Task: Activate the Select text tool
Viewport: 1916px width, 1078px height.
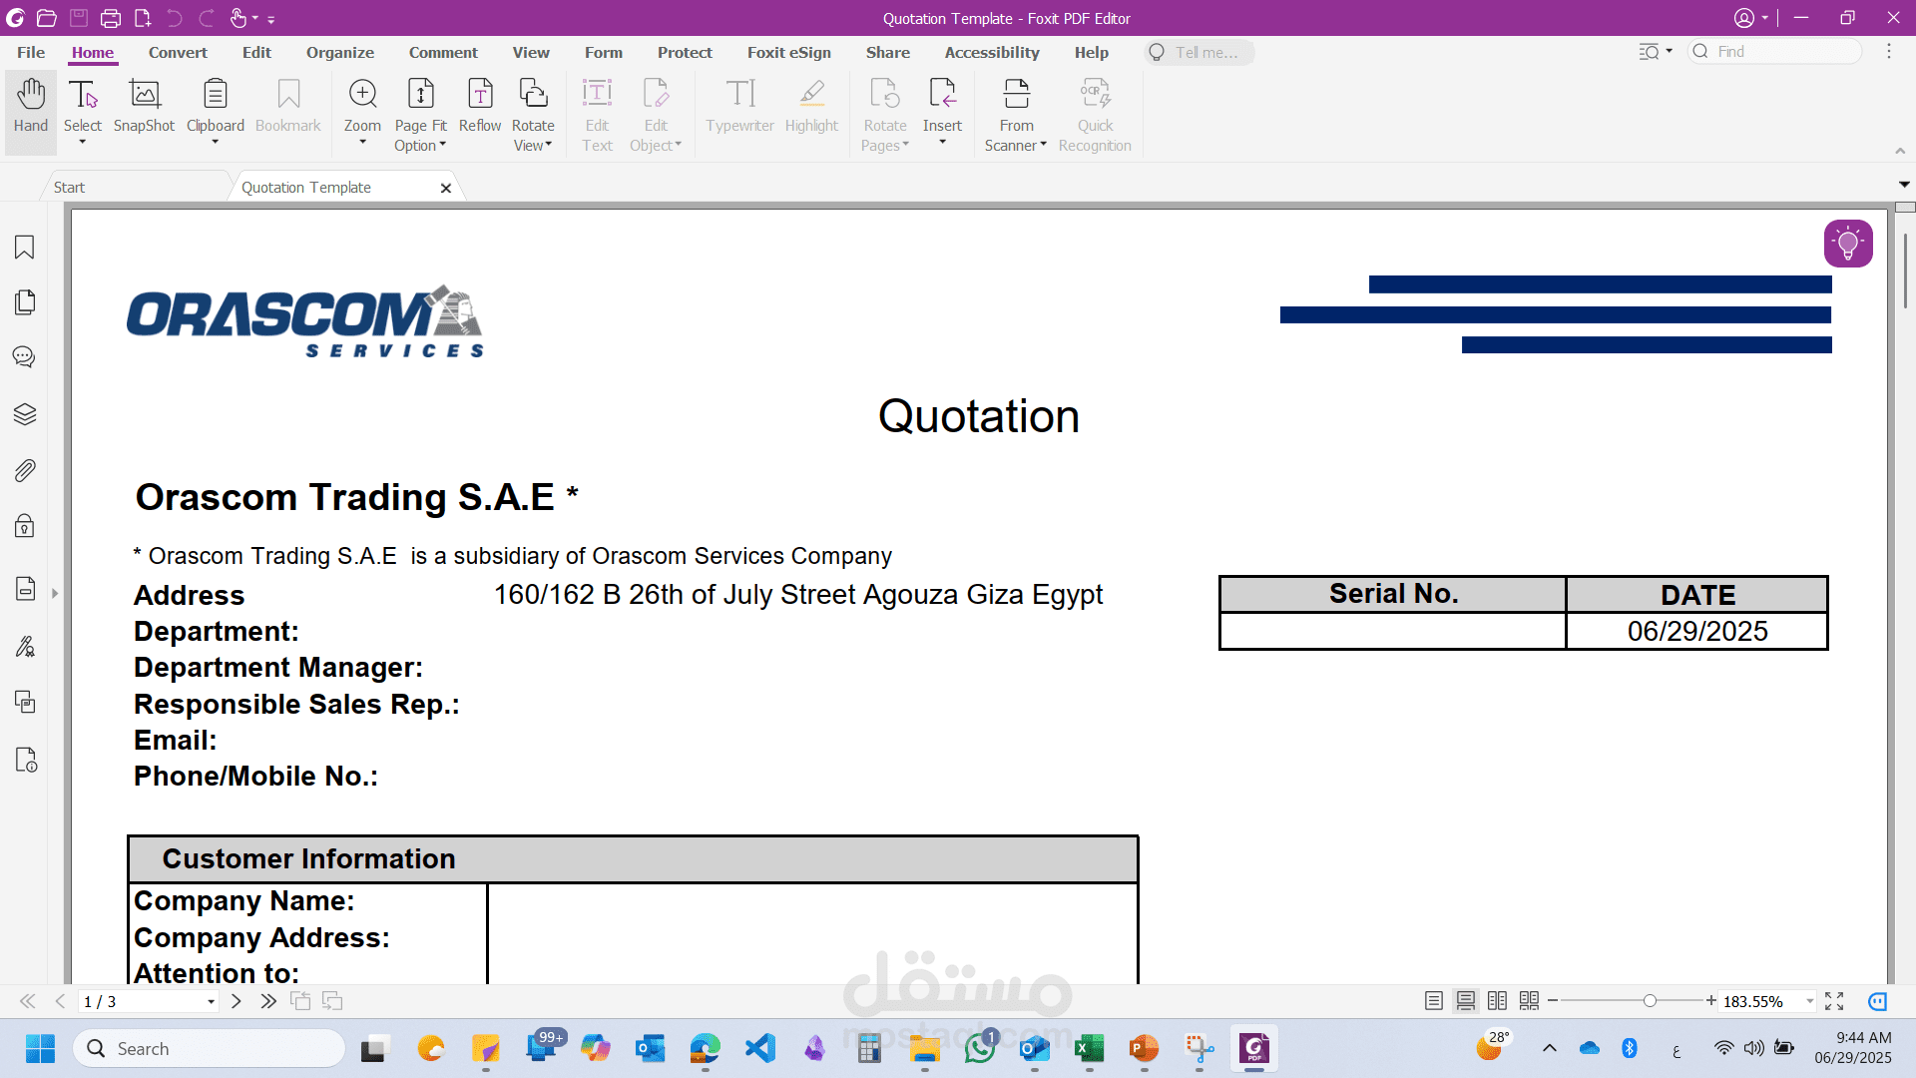Action: tap(83, 95)
